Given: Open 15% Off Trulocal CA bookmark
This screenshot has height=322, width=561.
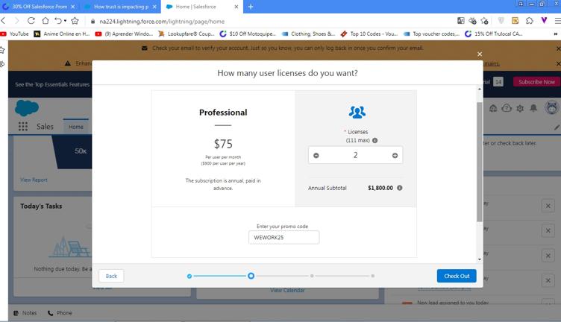Looking at the screenshot, I should (x=493, y=34).
